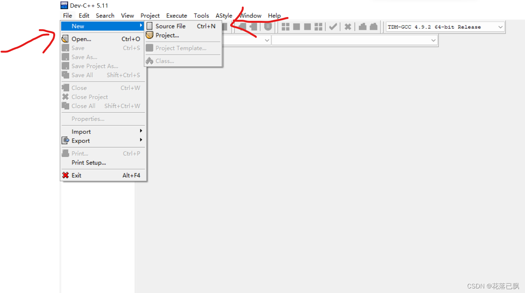
Task: Expand the Export submenu
Action: click(x=103, y=141)
